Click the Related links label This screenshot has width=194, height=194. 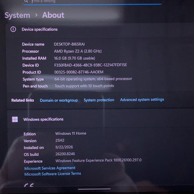[23, 100]
